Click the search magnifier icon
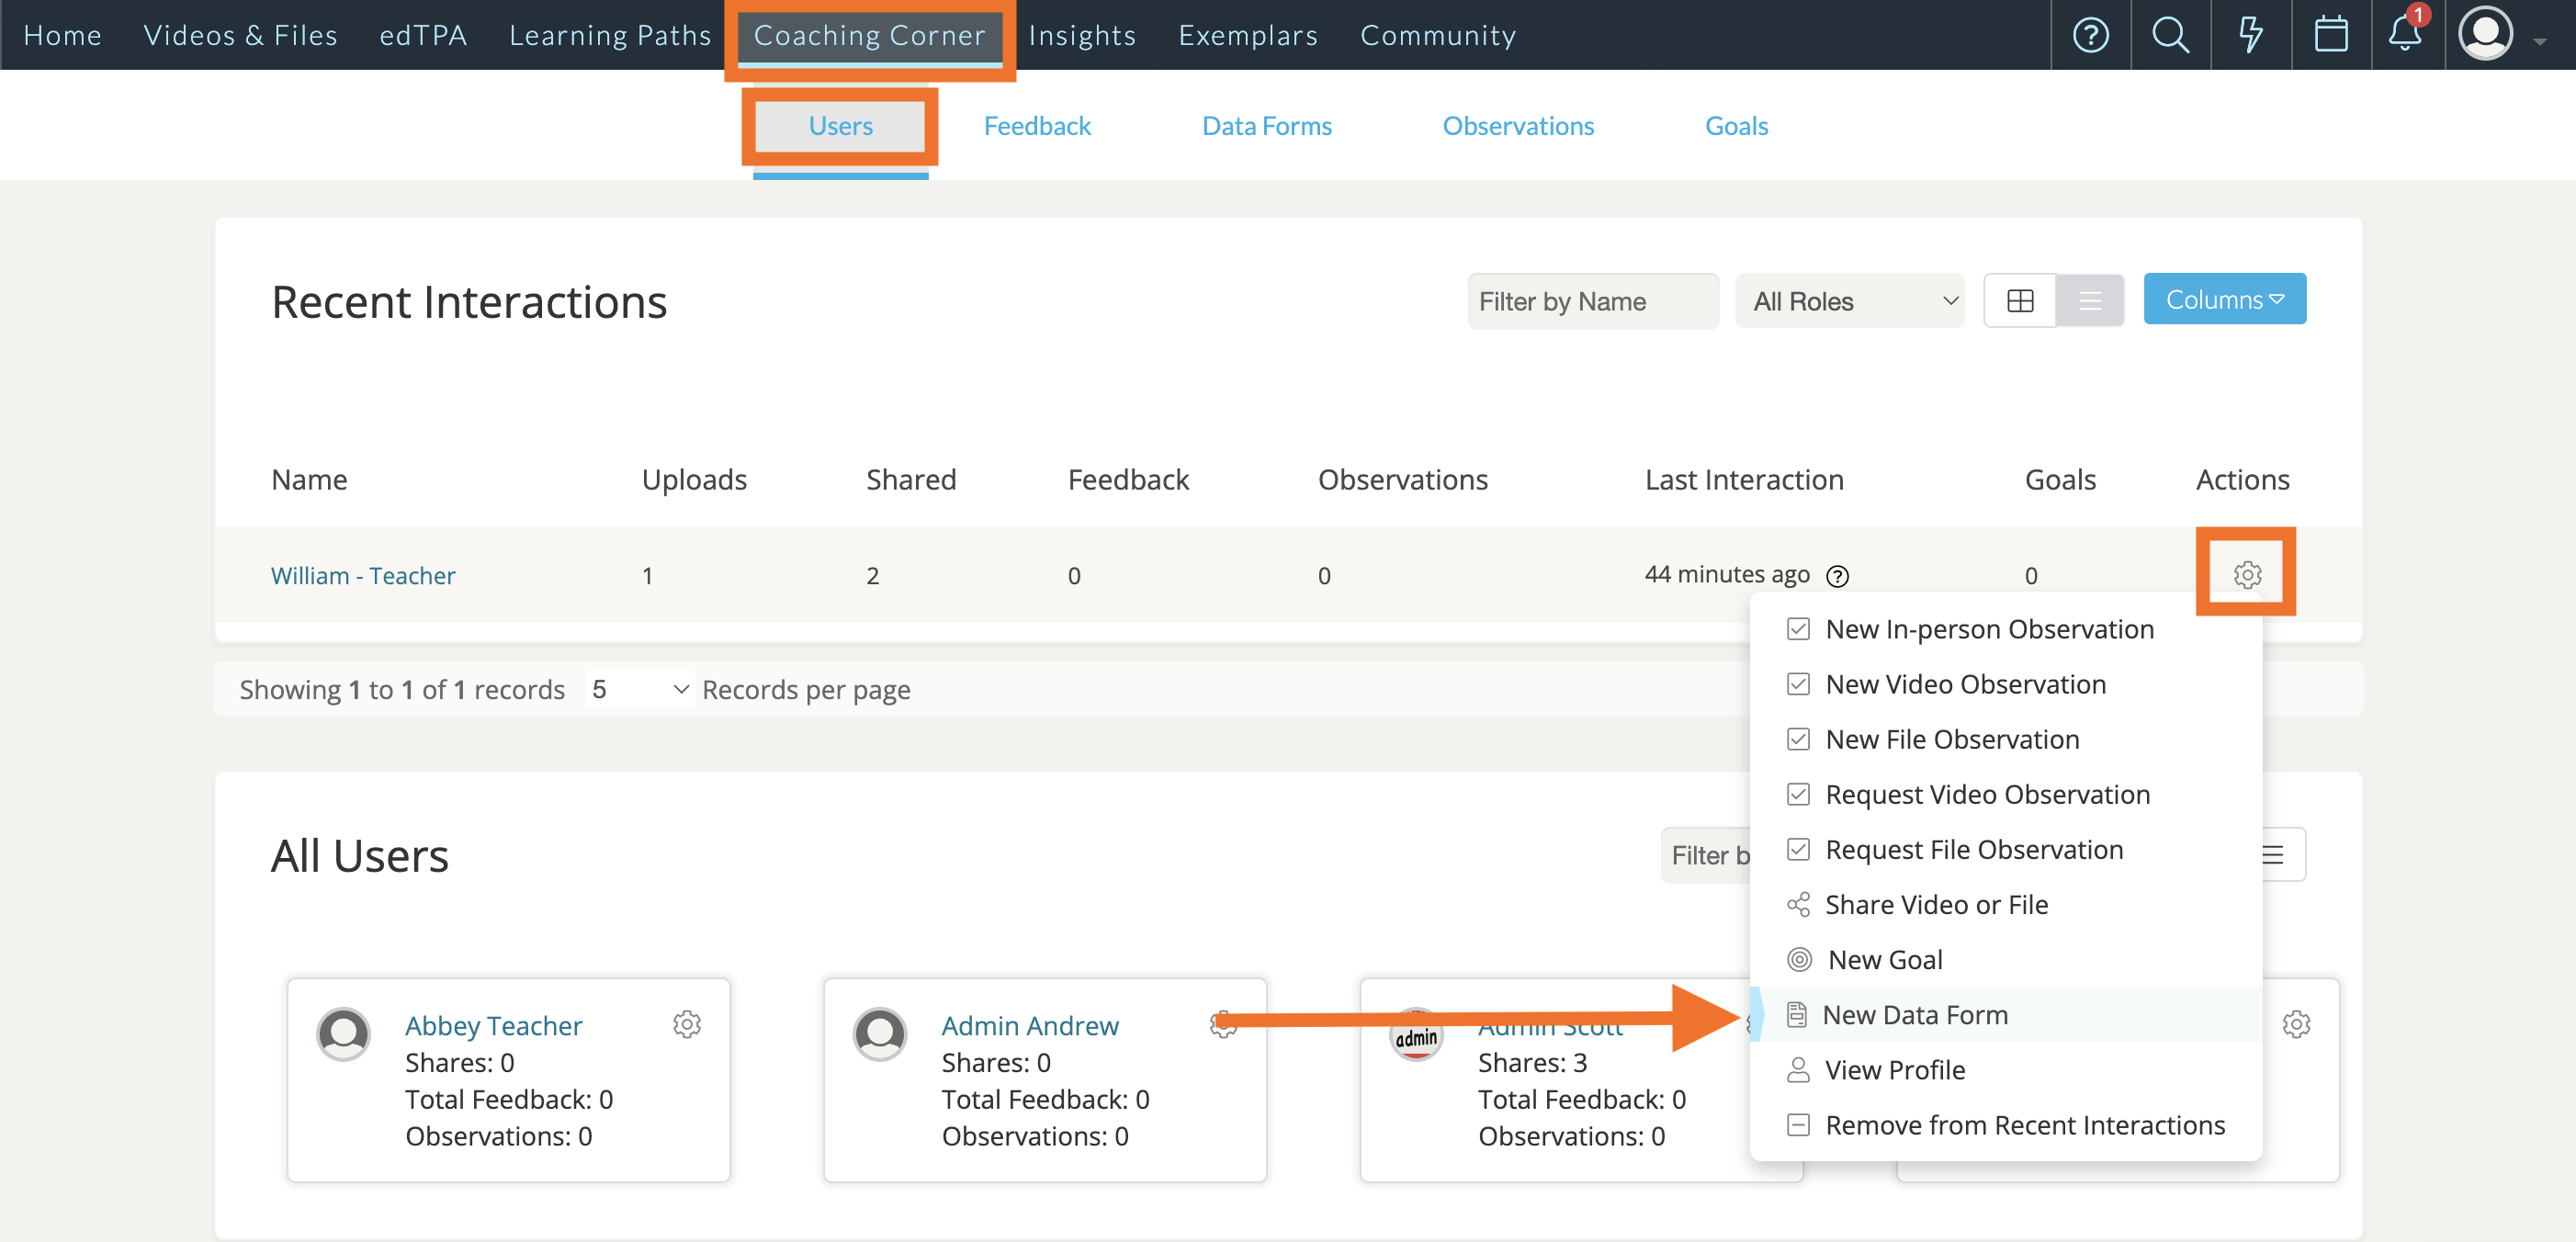Image resolution: width=2576 pixels, height=1242 pixels. (2170, 35)
